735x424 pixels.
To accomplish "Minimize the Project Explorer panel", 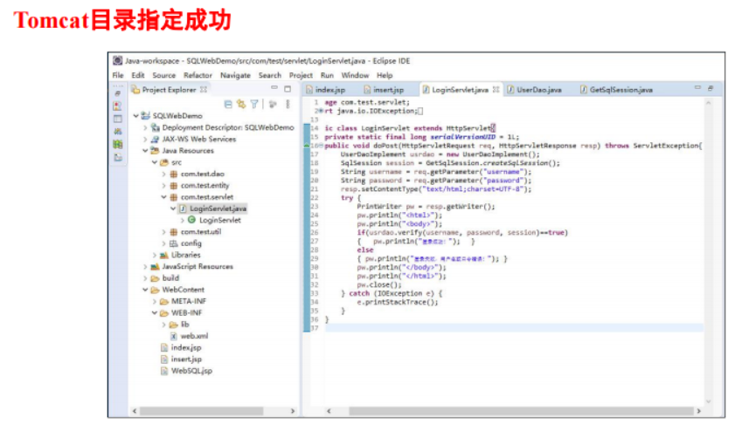I will 274,88.
